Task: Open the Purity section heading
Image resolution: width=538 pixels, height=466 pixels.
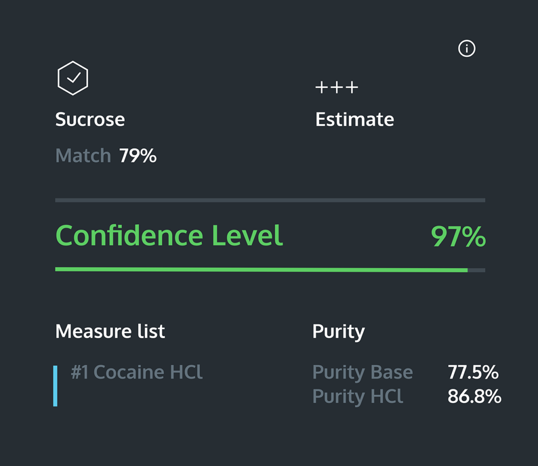Action: coord(338,331)
